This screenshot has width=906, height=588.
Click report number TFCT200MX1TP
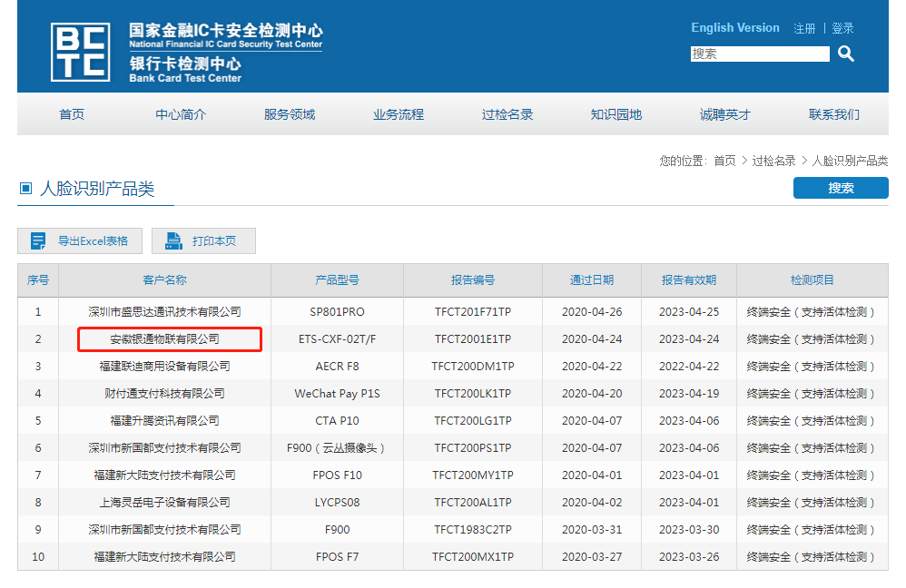(x=473, y=557)
